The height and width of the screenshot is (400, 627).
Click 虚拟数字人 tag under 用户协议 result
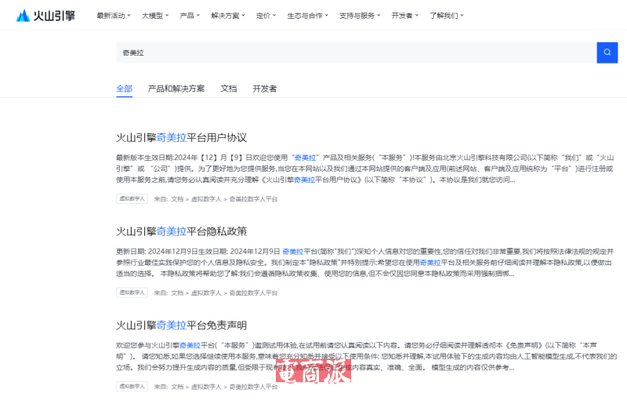(x=132, y=198)
